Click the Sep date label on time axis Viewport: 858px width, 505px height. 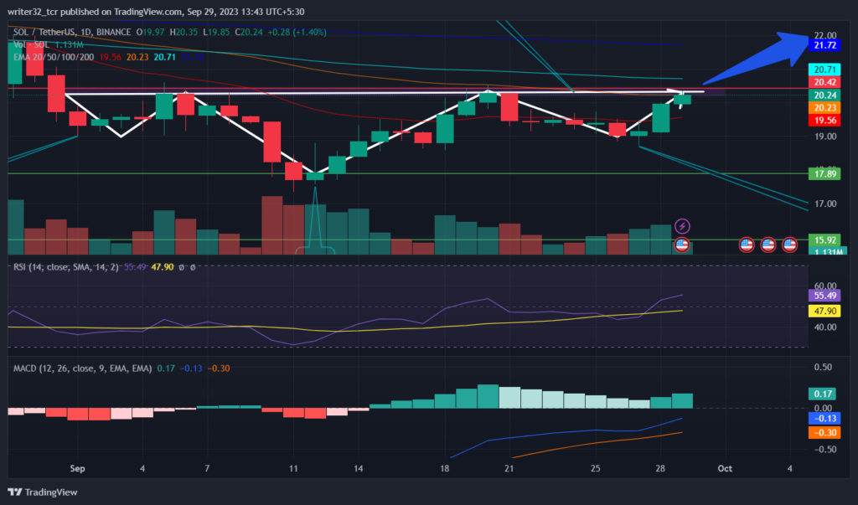pyautogui.click(x=78, y=468)
